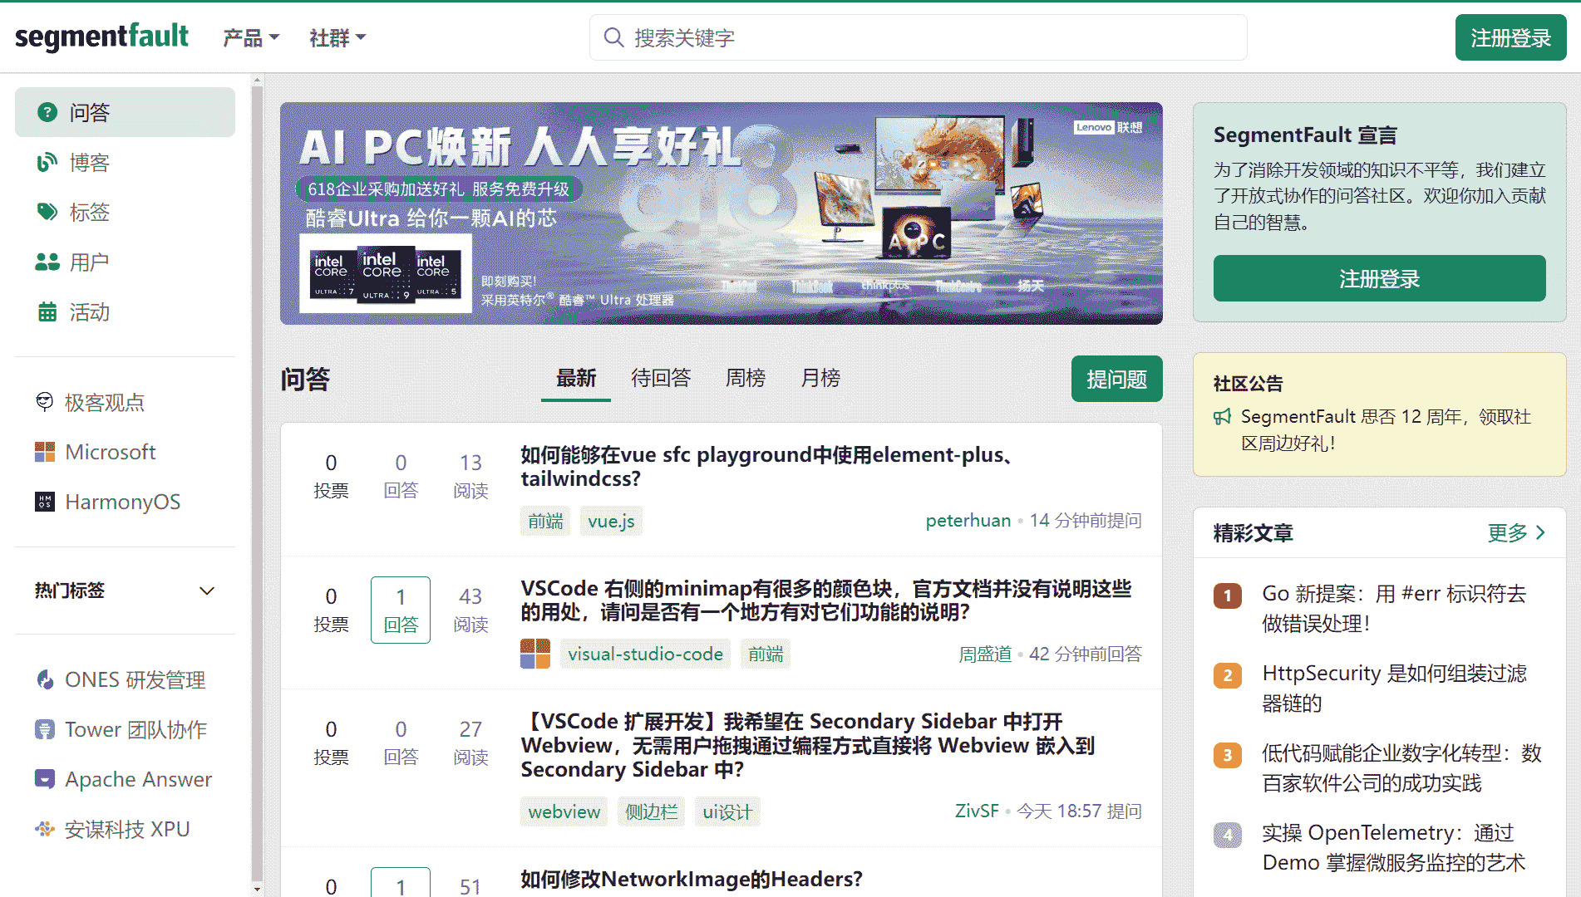Switch to the 待回答 tab

tap(661, 379)
